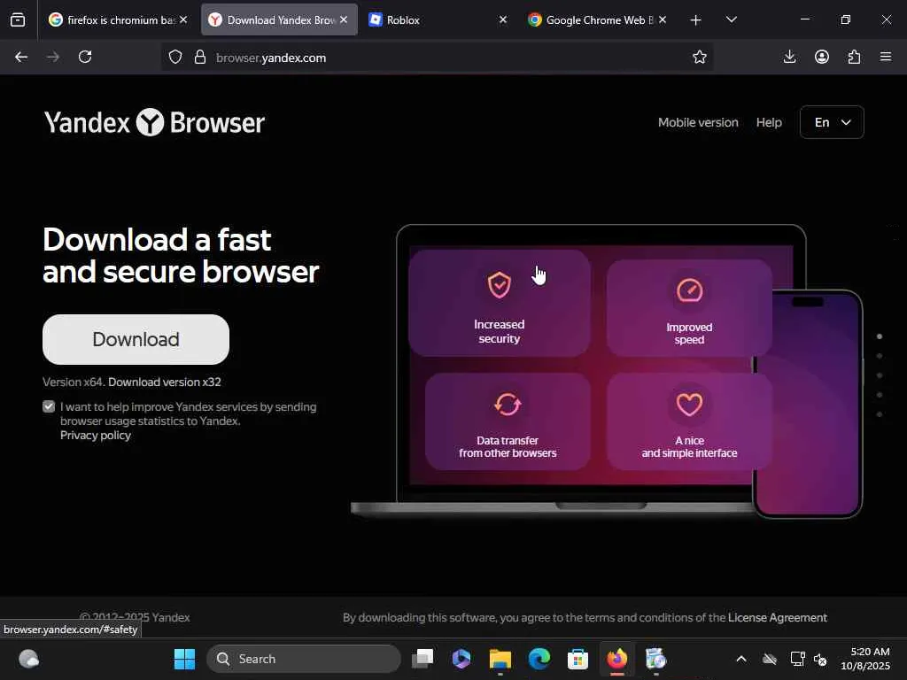Screen dimensions: 907x680
Task: Open the taskbar weather widget
Action: [x=28, y=659]
